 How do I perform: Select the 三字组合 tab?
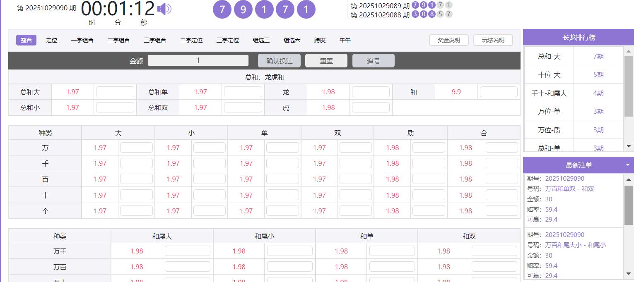[155, 40]
